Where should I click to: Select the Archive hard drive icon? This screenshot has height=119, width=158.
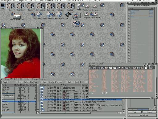(x=20, y=6)
